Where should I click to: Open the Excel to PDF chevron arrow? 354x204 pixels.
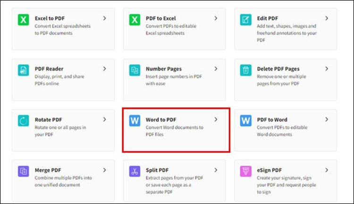coord(104,18)
